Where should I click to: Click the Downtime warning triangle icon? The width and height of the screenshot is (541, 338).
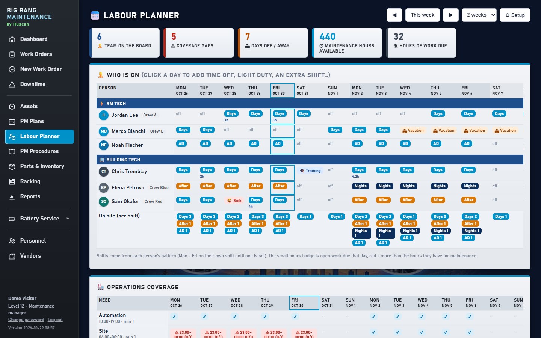(x=12, y=84)
